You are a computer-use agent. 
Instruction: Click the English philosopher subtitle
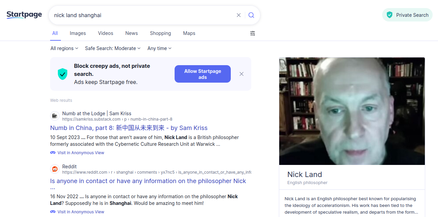(x=307, y=183)
